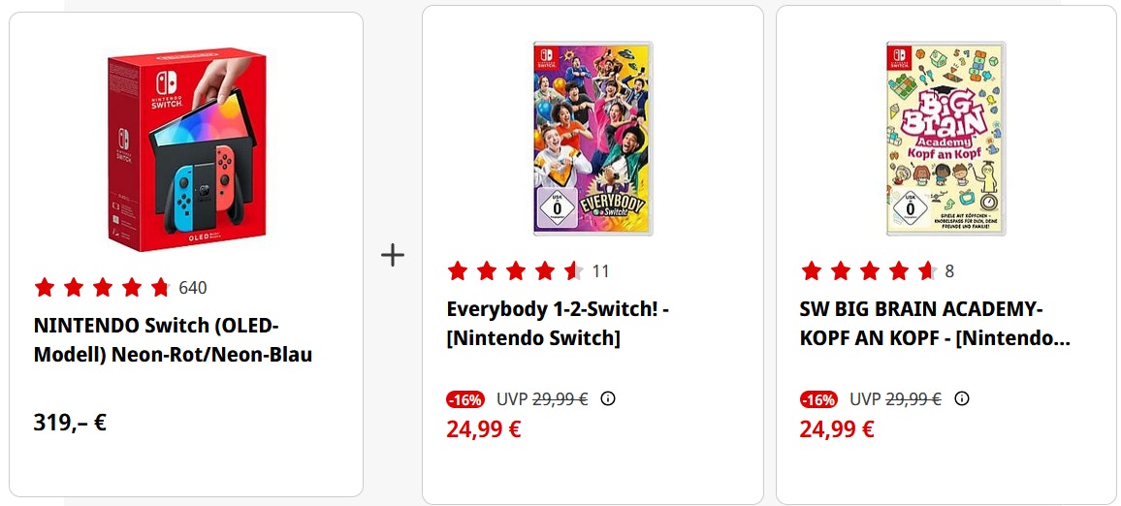Click the star rating of Everybody 1-2-Switch
This screenshot has width=1121, height=506.
pyautogui.click(x=515, y=270)
